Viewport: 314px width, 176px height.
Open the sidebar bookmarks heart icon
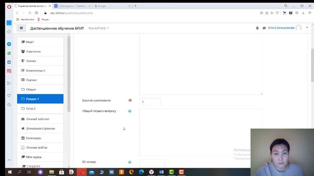click(9, 96)
